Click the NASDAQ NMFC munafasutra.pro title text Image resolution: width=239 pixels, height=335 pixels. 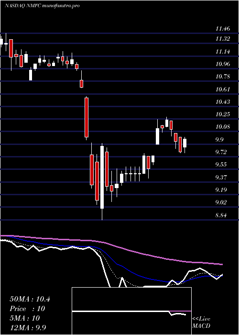point(42,6)
